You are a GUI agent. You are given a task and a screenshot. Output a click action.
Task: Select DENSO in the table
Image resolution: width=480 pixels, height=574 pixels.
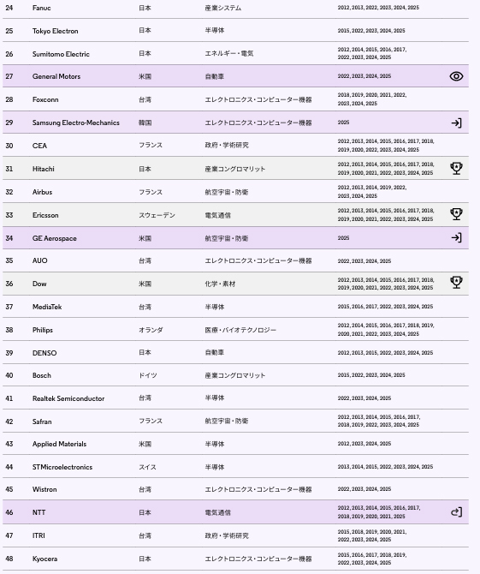(x=44, y=353)
